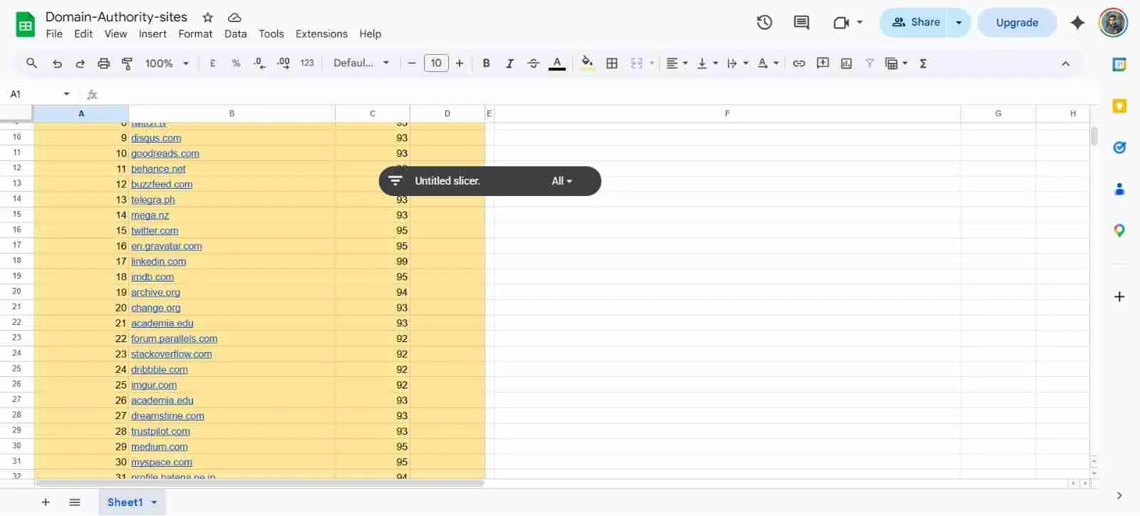The height and width of the screenshot is (516, 1140).
Task: Click the insert chart icon
Action: pos(846,63)
